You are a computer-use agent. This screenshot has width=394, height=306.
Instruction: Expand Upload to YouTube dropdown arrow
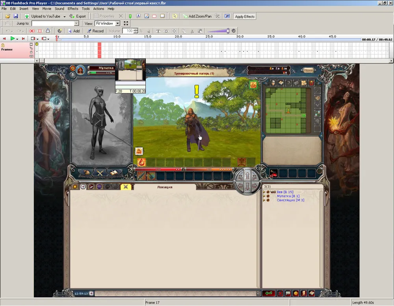[x=65, y=17]
